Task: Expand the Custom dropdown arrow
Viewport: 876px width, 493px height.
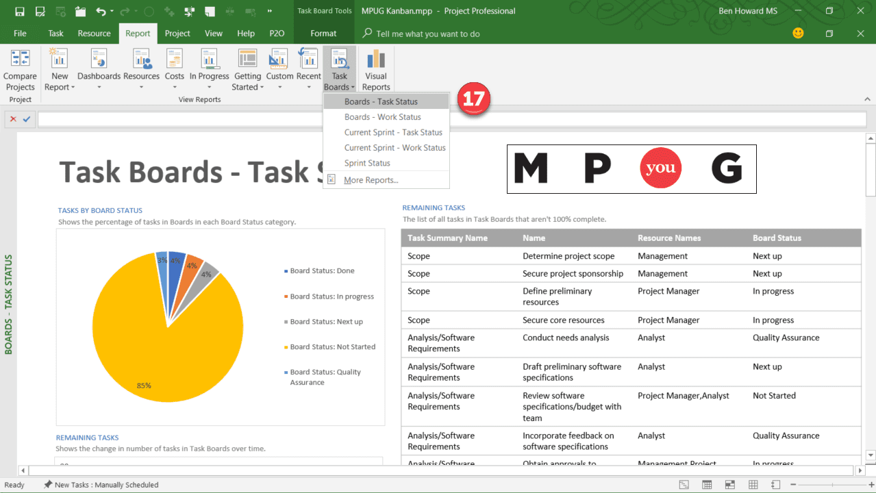Action: tap(279, 88)
